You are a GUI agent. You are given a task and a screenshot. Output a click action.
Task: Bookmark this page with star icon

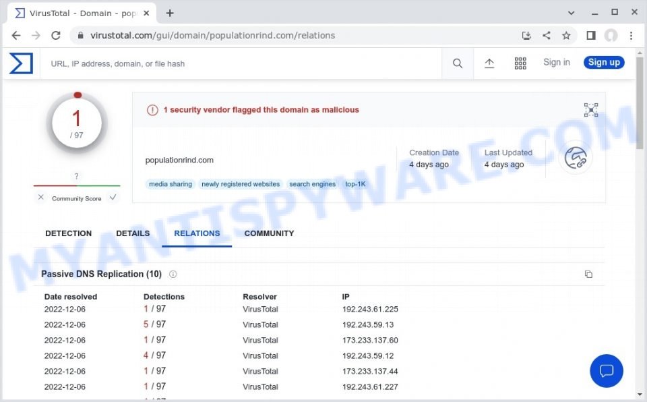[566, 36]
